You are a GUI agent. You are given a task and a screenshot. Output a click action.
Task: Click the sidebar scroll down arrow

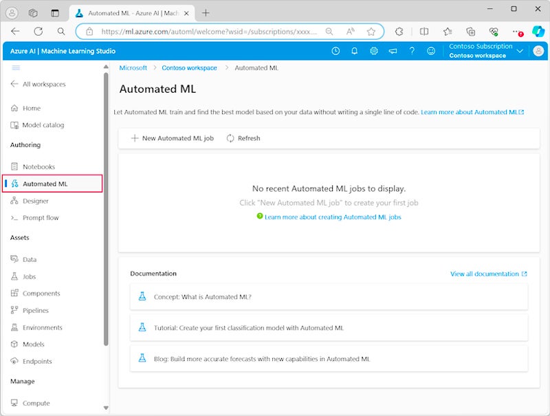coord(106,408)
